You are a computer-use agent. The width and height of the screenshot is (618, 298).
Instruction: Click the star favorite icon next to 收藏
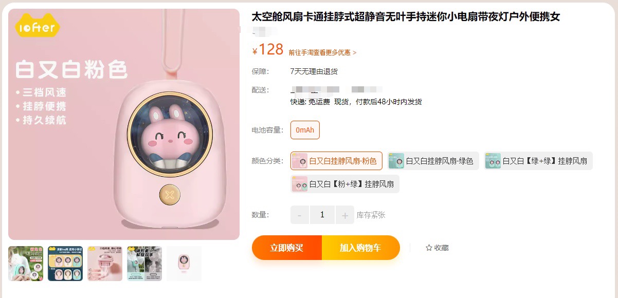[x=429, y=248]
